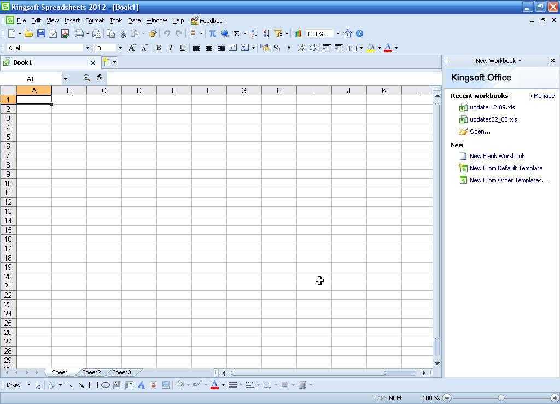Click the insert function fx icon
Image resolution: width=560 pixels, height=404 pixels.
100,78
